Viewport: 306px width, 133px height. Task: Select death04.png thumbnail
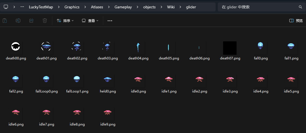(138, 48)
